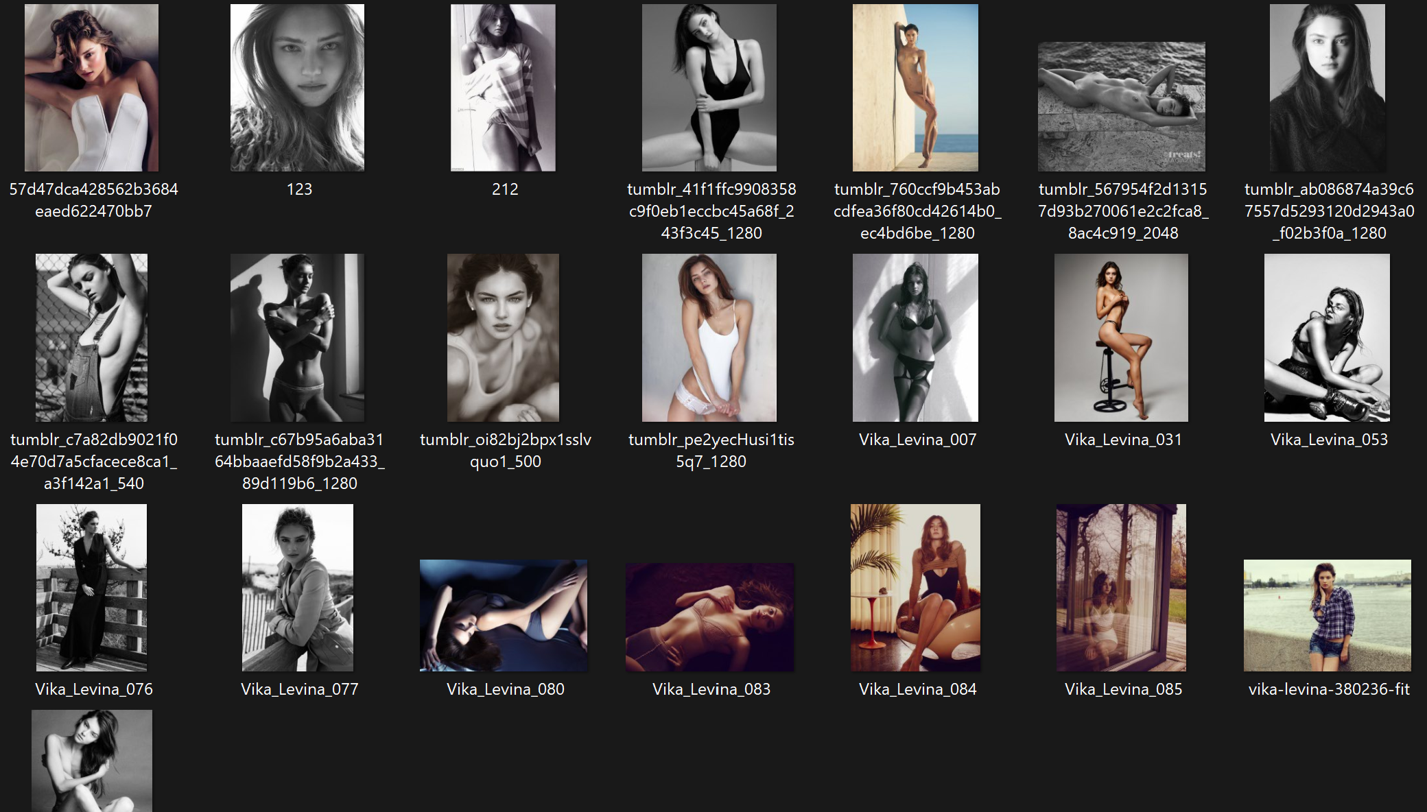The image size is (1427, 812).
Task: Click thumbnail of tumblr_41f1ffc9908358 image
Action: [709, 88]
